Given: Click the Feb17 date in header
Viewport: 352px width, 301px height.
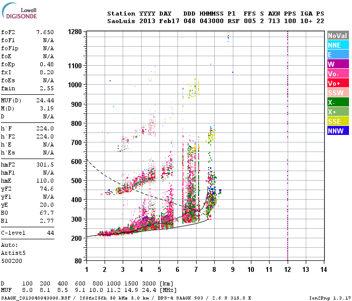Looking at the screenshot, I should coord(169,21).
